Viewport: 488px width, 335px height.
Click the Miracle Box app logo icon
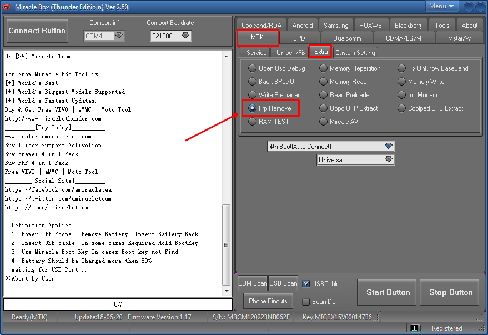pyautogui.click(x=6, y=7)
